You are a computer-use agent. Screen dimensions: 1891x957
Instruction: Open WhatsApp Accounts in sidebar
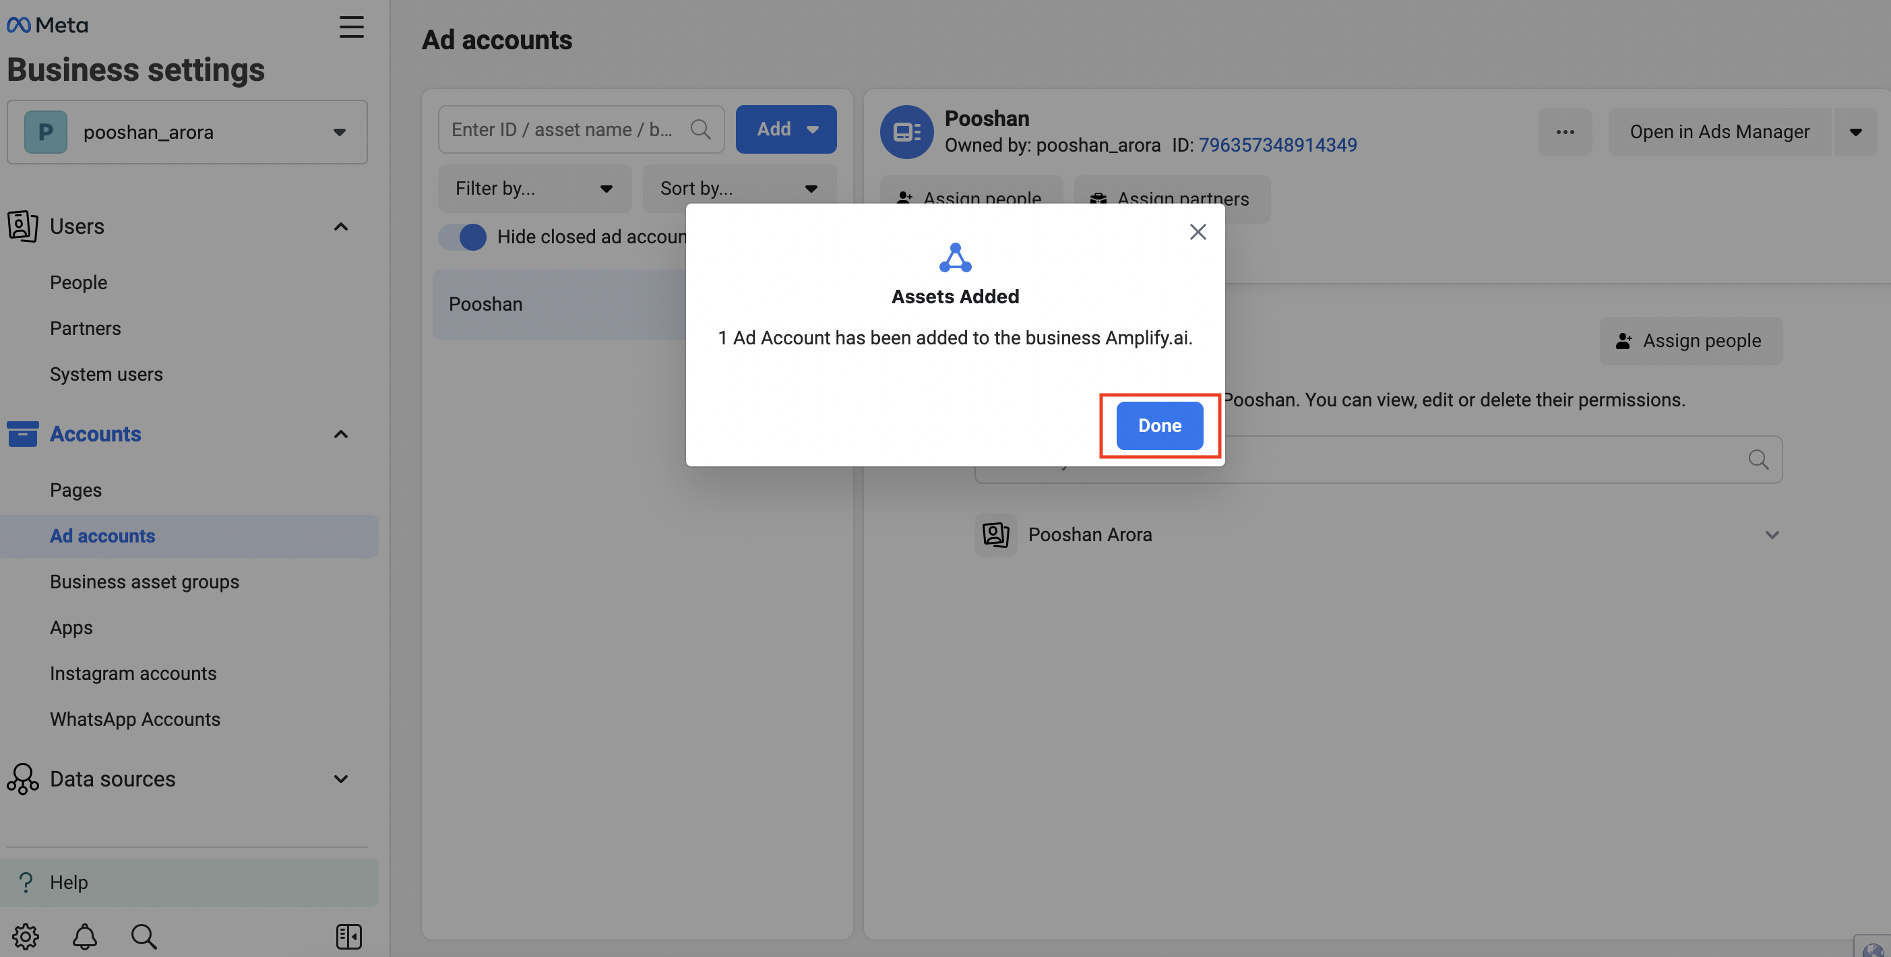tap(135, 719)
